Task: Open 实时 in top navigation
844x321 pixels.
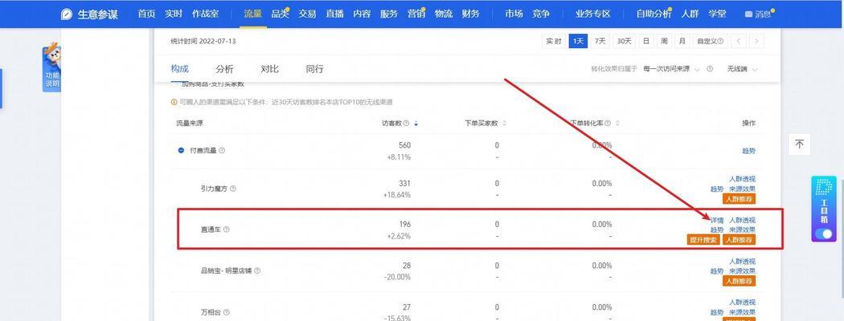Action: [x=174, y=14]
